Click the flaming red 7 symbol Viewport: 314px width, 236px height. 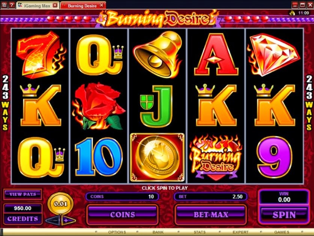[x=41, y=54]
